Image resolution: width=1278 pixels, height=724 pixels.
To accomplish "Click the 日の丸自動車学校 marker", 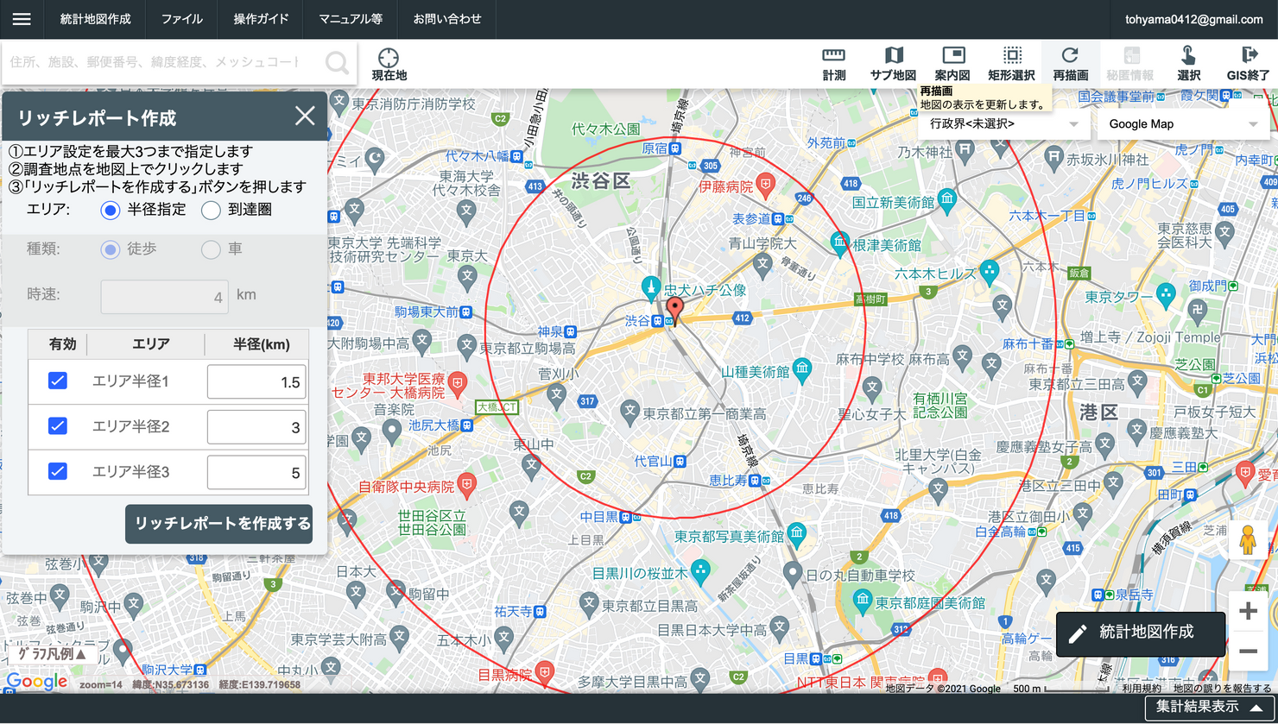I will [x=792, y=572].
